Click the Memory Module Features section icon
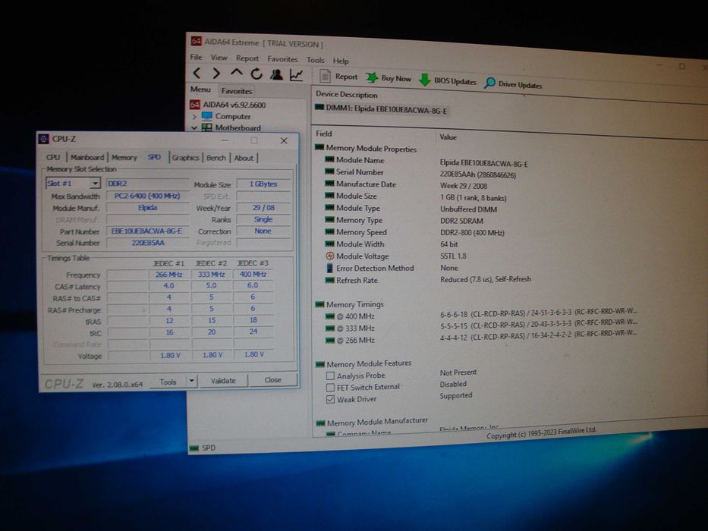Viewport: 708px width, 531px height. (320, 364)
